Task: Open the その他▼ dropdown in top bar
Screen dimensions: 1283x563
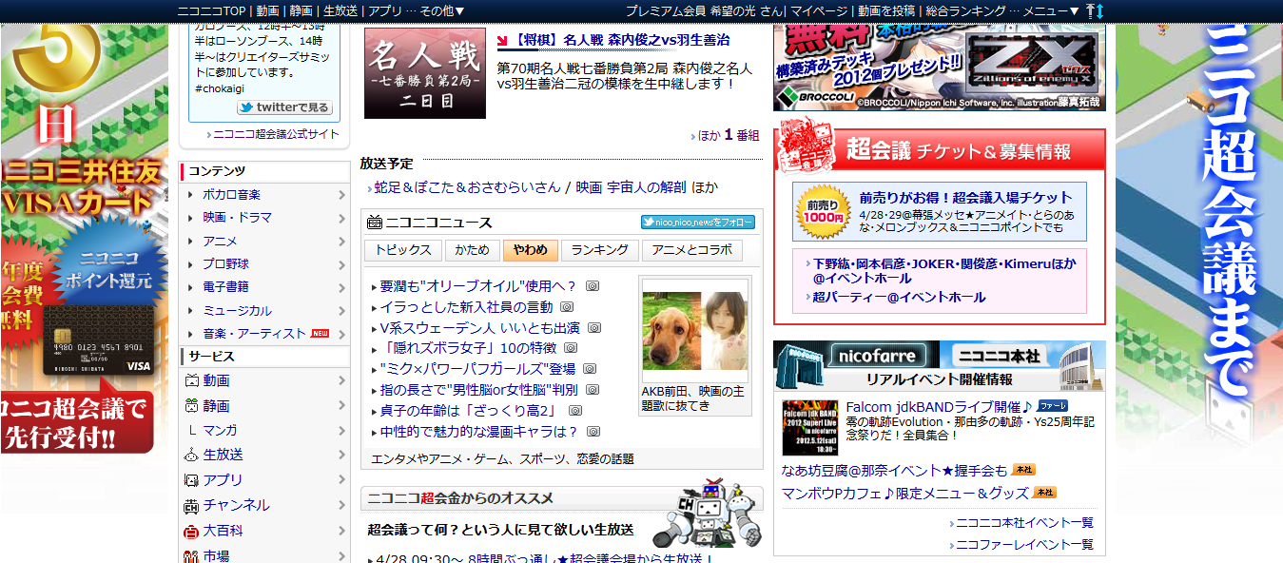Action: point(441,10)
